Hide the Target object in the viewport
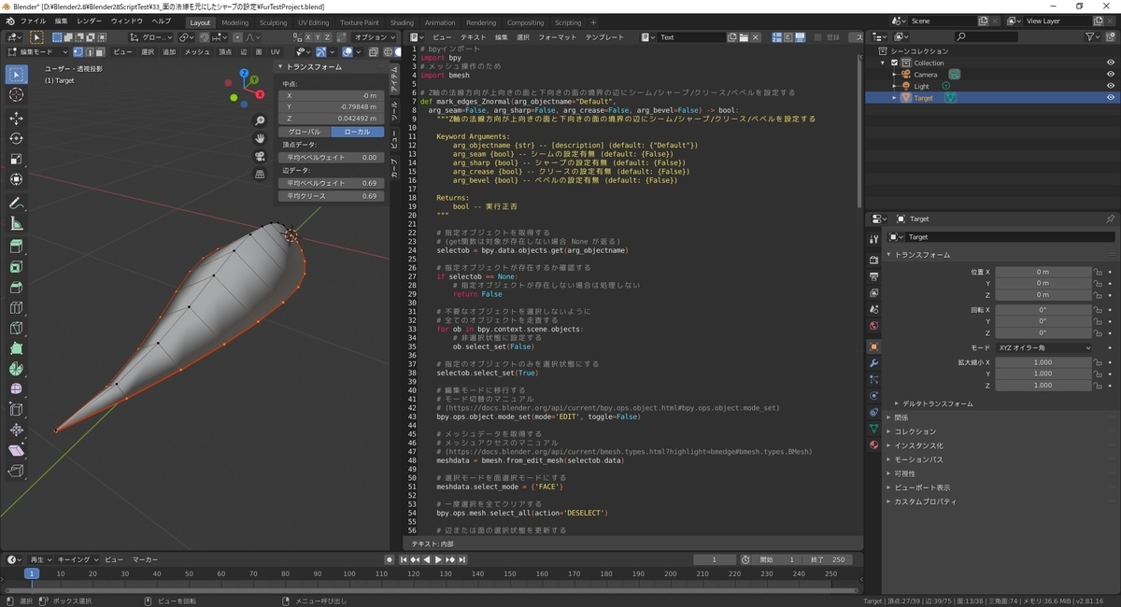 pyautogui.click(x=1111, y=96)
